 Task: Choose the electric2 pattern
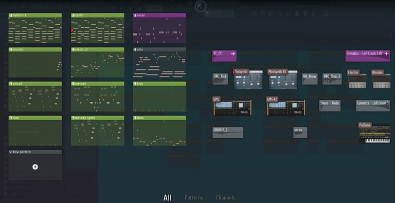point(98,63)
